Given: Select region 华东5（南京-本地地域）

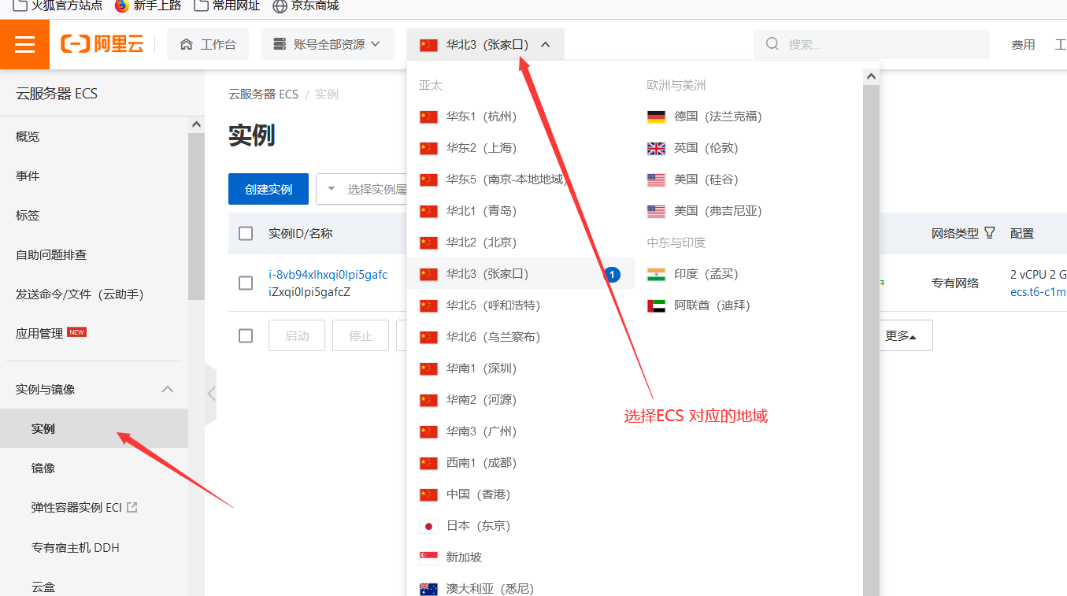Looking at the screenshot, I should coord(521,180).
